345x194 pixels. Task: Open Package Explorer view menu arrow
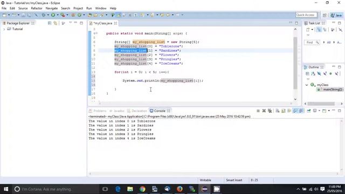(71, 23)
